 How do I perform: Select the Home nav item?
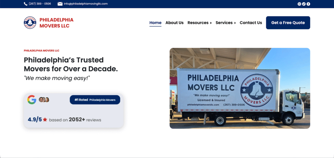click(x=155, y=23)
